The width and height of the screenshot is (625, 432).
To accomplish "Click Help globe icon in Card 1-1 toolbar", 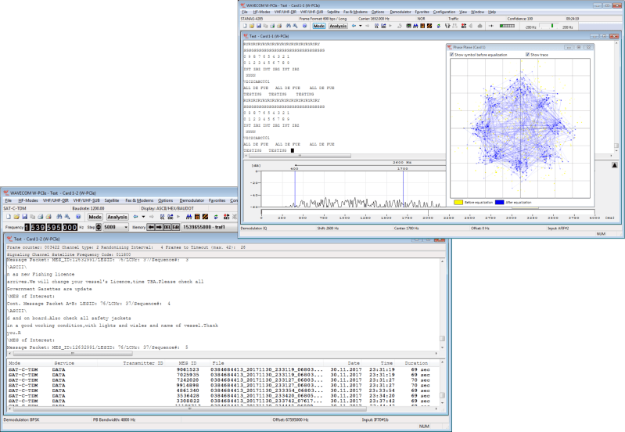I will click(x=304, y=26).
